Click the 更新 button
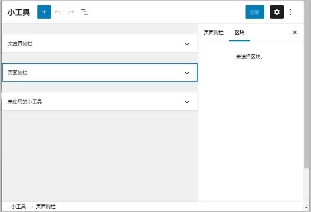311x212 pixels. point(254,12)
